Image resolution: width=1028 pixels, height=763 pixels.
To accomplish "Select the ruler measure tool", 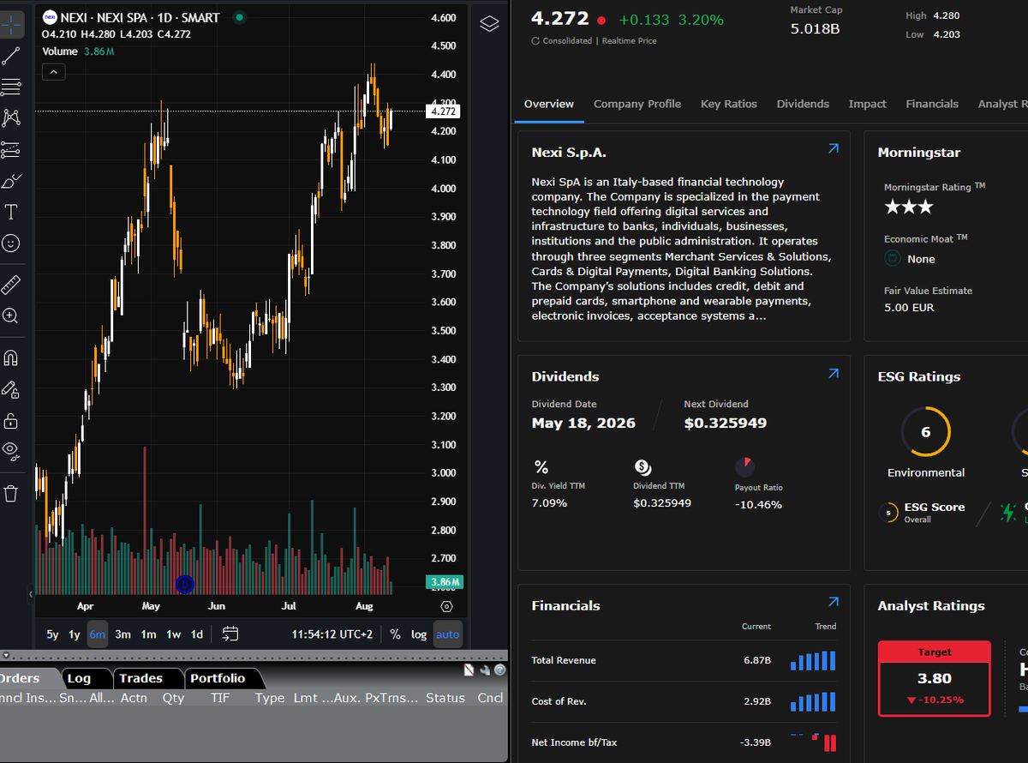I will click(x=11, y=285).
